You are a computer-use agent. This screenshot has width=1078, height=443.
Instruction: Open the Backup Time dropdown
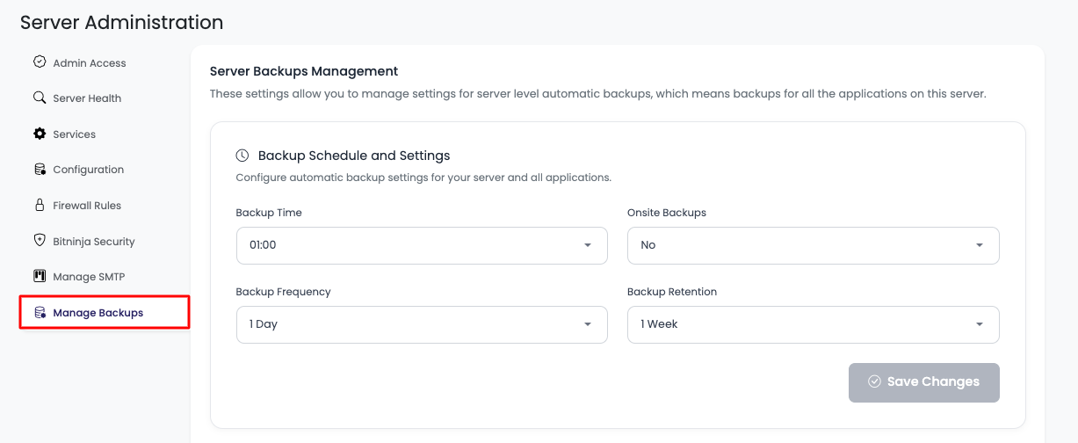click(x=422, y=245)
